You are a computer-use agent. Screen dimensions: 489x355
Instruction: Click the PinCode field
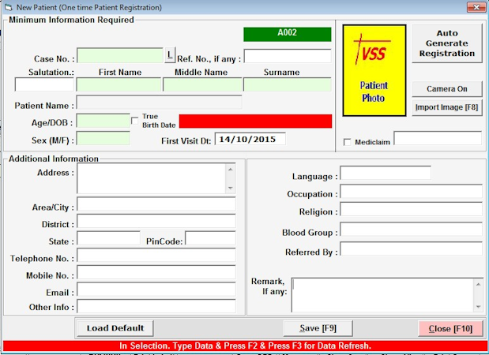pyautogui.click(x=210, y=238)
